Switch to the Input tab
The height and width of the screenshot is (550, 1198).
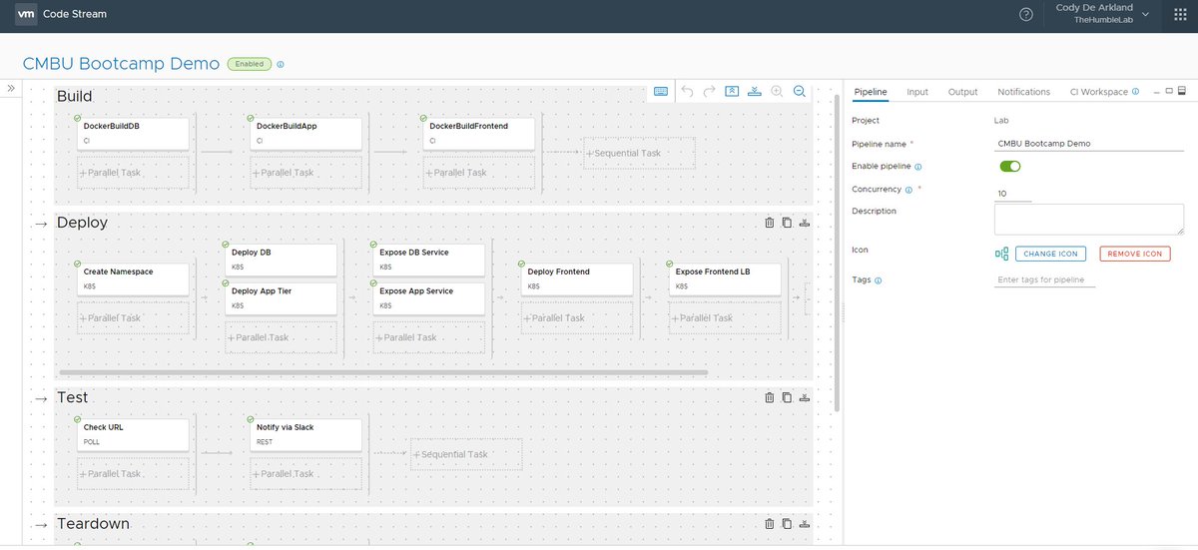coord(917,92)
